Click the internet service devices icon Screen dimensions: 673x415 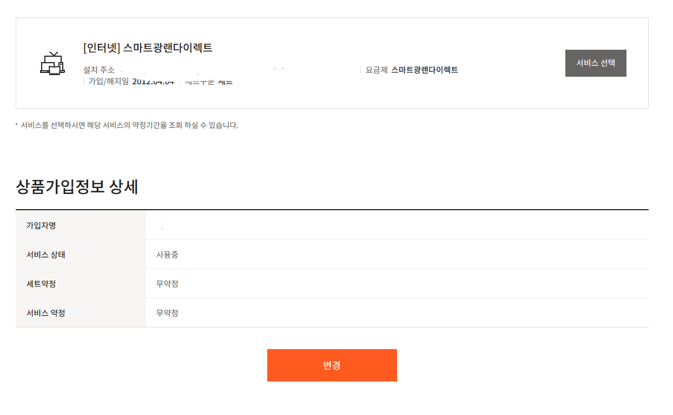click(52, 63)
